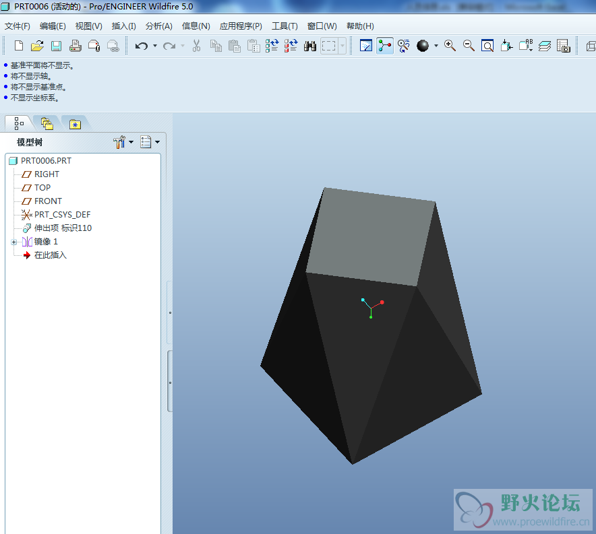Open the regenerate manager icon
596x534 pixels.
[x=291, y=46]
